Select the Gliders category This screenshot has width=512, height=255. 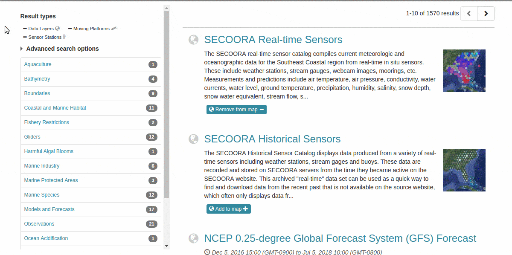[91, 137]
